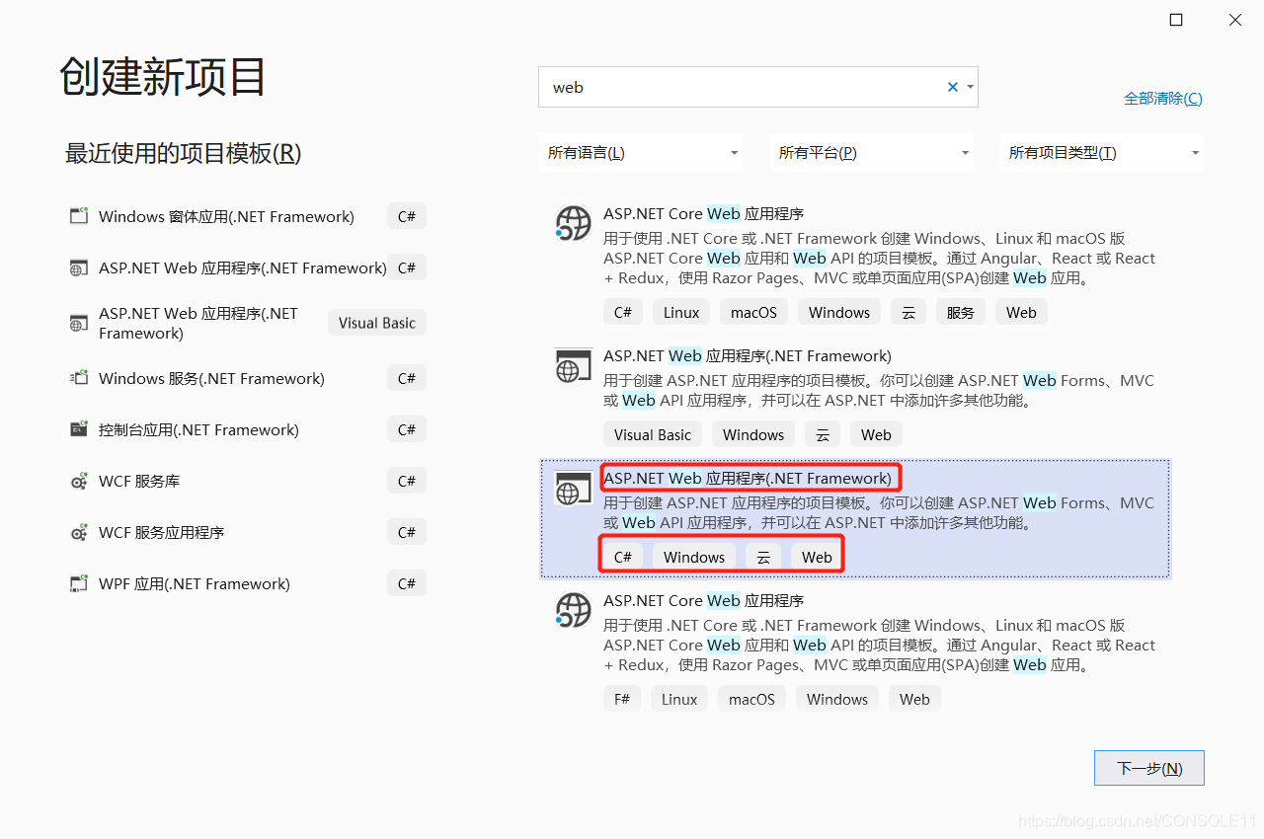
Task: Click the Windows tag in the highlighted result
Action: (x=694, y=557)
